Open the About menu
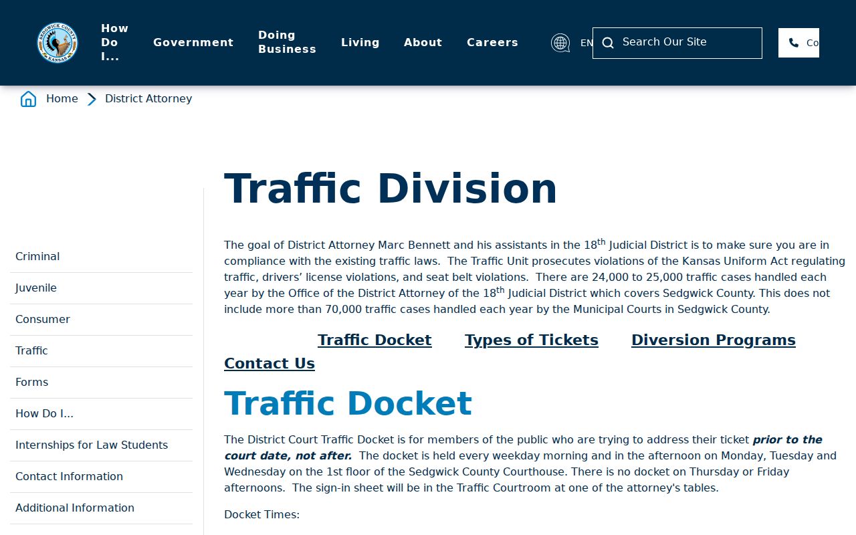Image resolution: width=856 pixels, height=535 pixels. [423, 42]
